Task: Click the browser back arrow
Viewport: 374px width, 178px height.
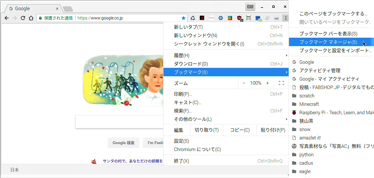Action: [7, 18]
